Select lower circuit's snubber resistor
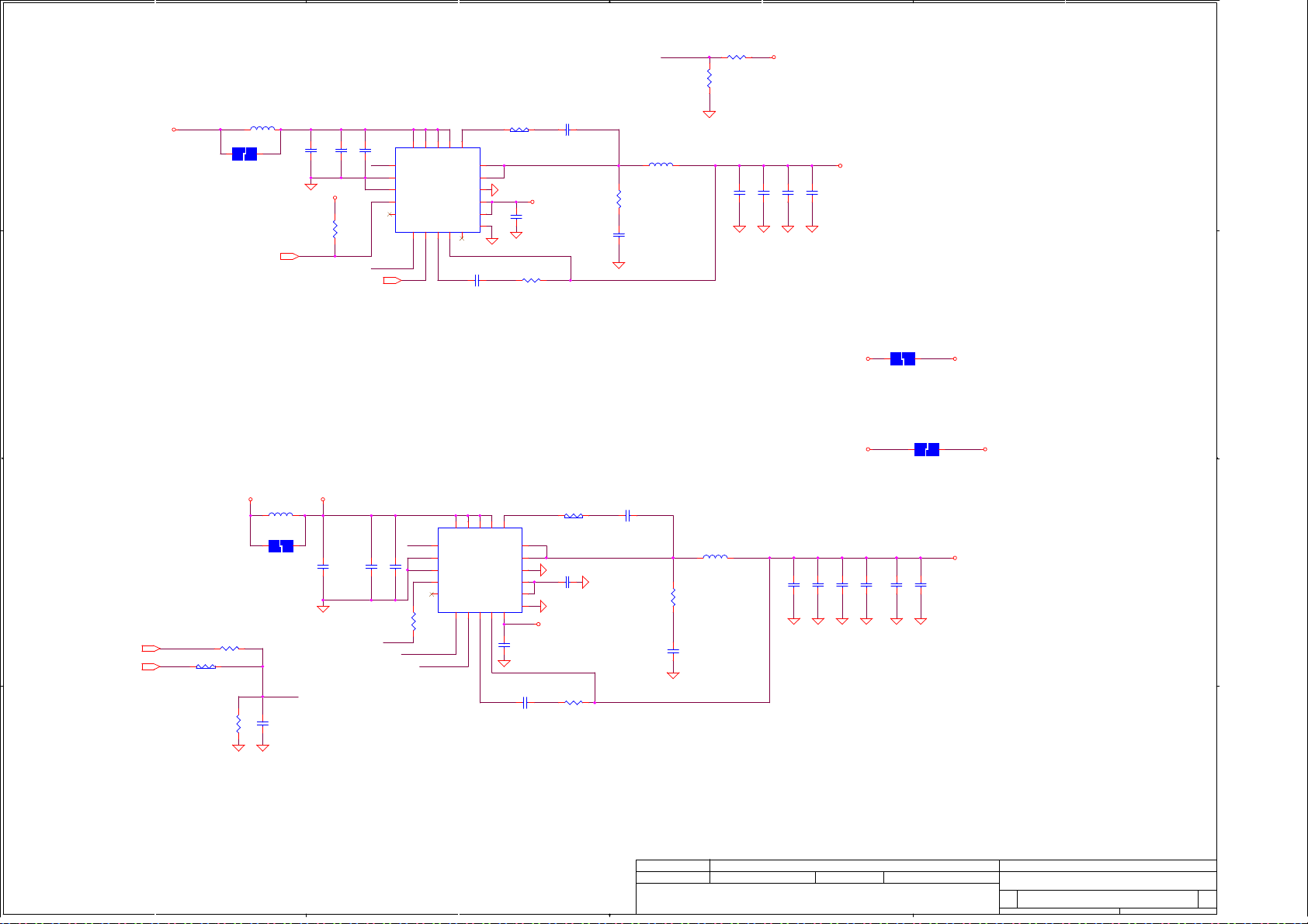Image resolution: width=1308 pixels, height=924 pixels. [673, 597]
